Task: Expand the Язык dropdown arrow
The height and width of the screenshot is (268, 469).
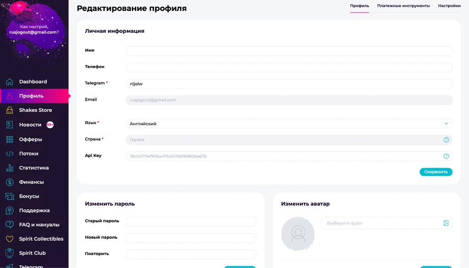Action: 446,123
